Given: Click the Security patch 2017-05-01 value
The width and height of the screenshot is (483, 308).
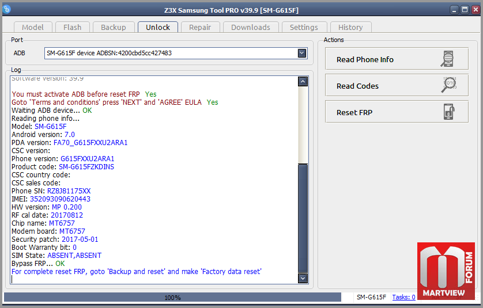Looking at the screenshot, I should pos(80,239).
